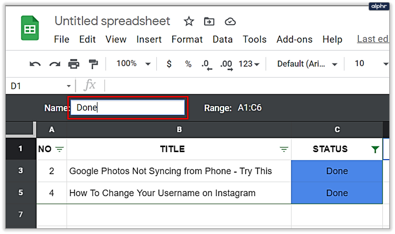Star the Untitled spreadsheet
Image resolution: width=395 pixels, height=234 pixels.
coord(189,21)
